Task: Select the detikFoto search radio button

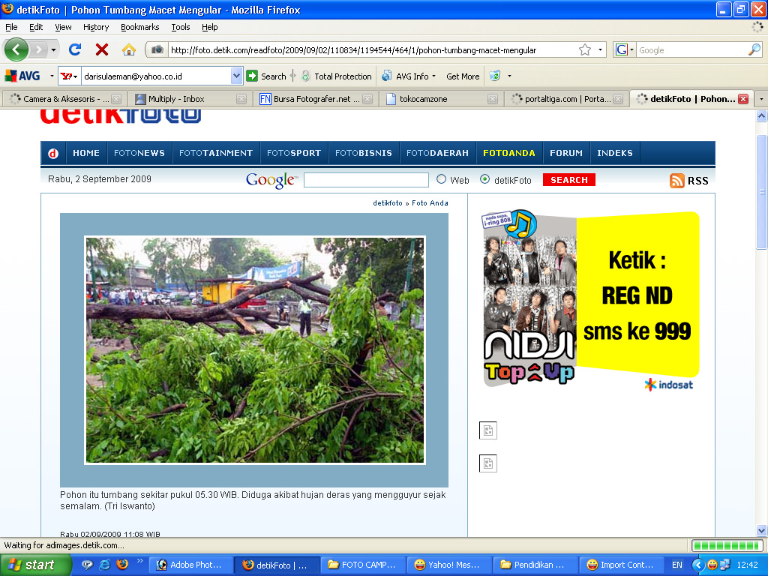Action: (x=484, y=179)
